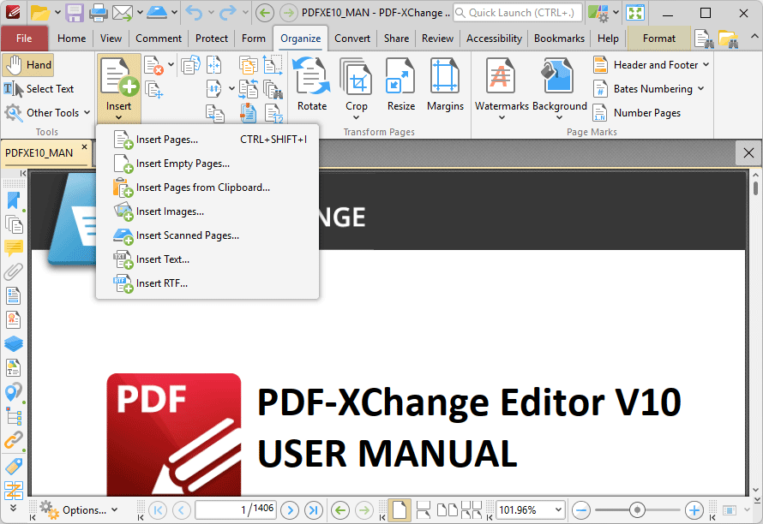Choose Insert Empty Pages... from the menu
763x524 pixels.
[207, 164]
